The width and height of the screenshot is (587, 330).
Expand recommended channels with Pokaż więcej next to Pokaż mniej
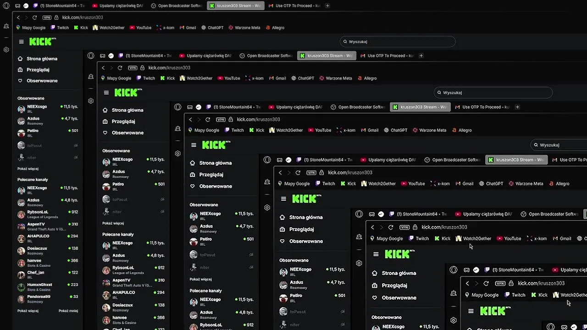[x=28, y=311]
